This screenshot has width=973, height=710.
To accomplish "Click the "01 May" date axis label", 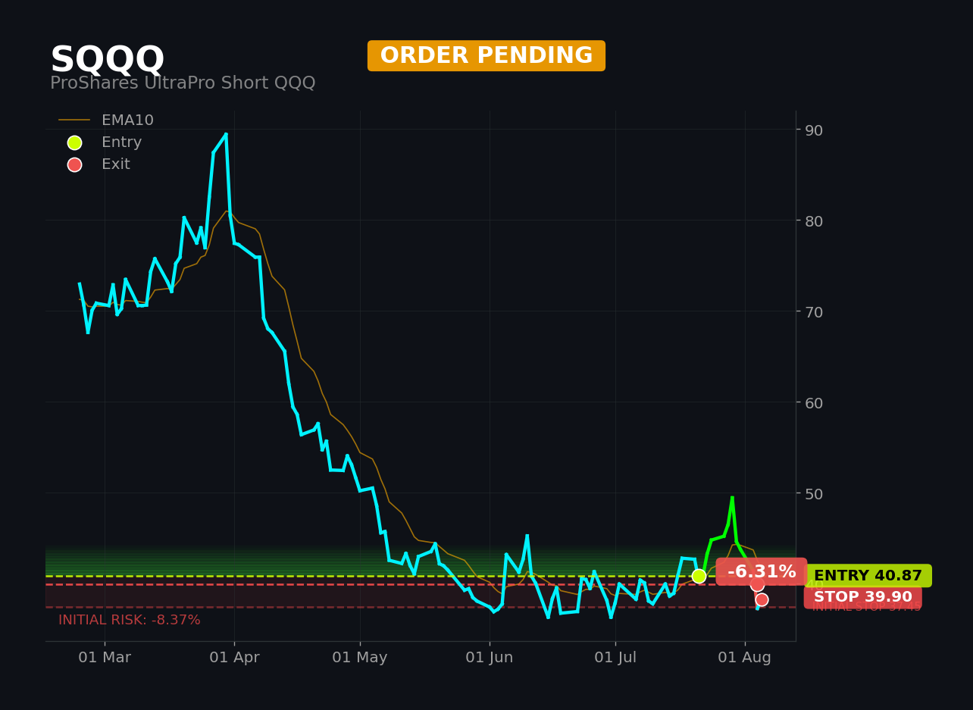I will pos(360,658).
